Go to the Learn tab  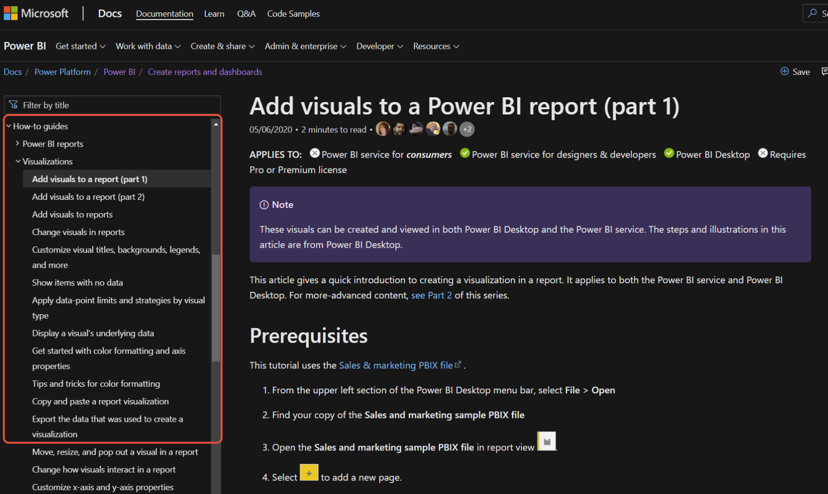(214, 14)
